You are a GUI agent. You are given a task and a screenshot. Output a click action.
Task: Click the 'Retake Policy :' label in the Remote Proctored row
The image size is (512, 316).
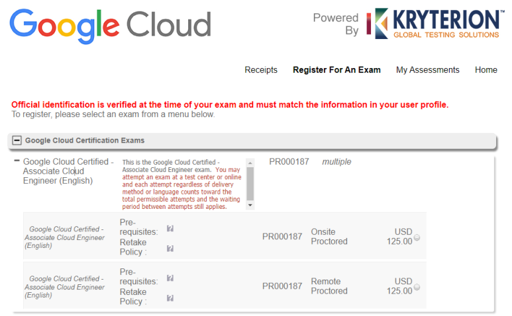pos(133,296)
